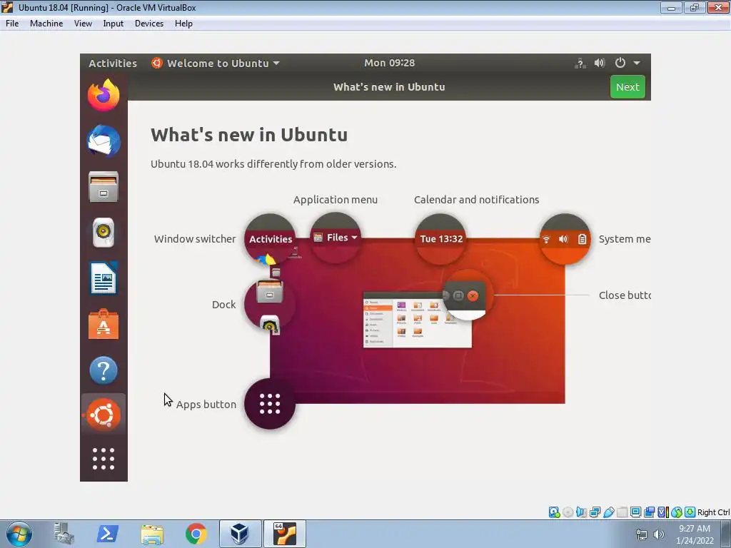This screenshot has width=731, height=548.
Task: Click the network status icon in Ubuntu top bar
Action: point(580,63)
